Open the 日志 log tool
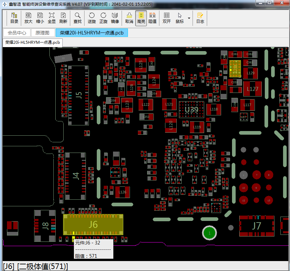Screen dimensions: 290x271 click(x=200, y=18)
